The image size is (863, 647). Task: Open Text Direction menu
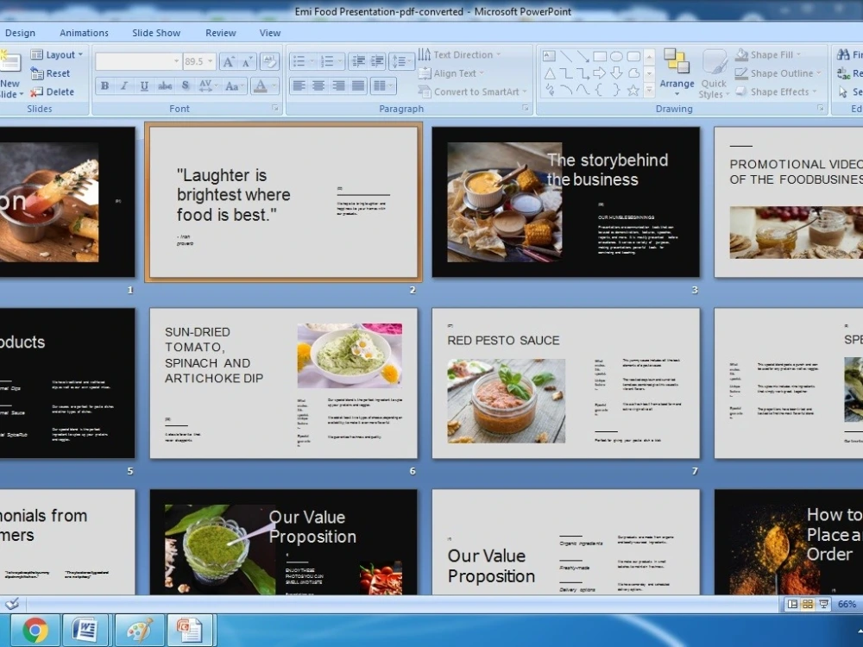pos(460,54)
